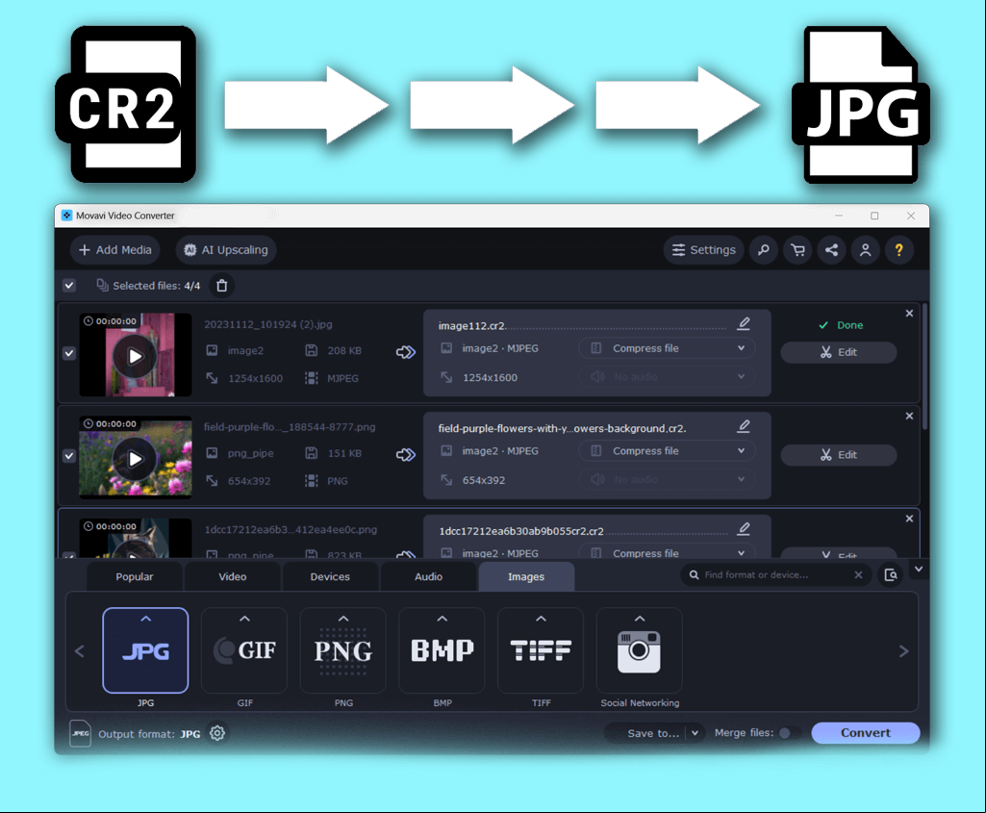Play the purple flowers thumbnail preview
Screen dimensions: 986x813
click(x=136, y=459)
